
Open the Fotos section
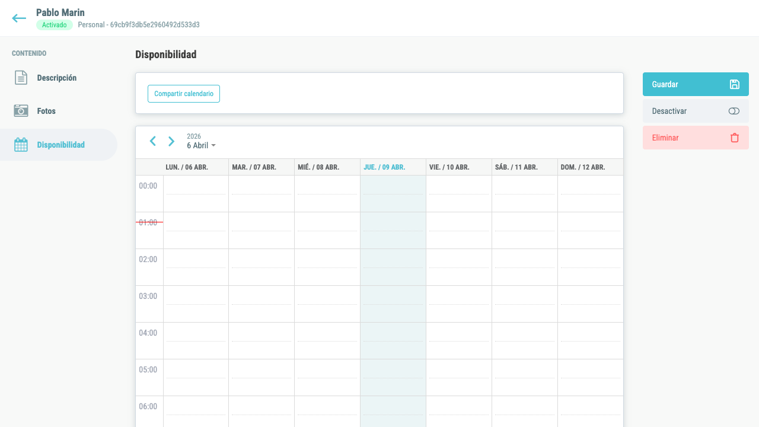pyautogui.click(x=59, y=111)
